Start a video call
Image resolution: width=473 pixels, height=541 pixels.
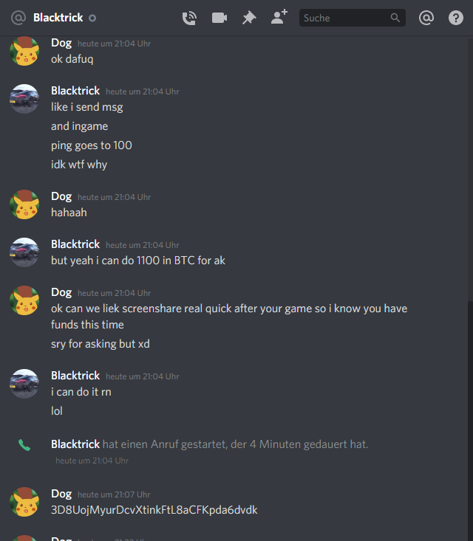[220, 18]
